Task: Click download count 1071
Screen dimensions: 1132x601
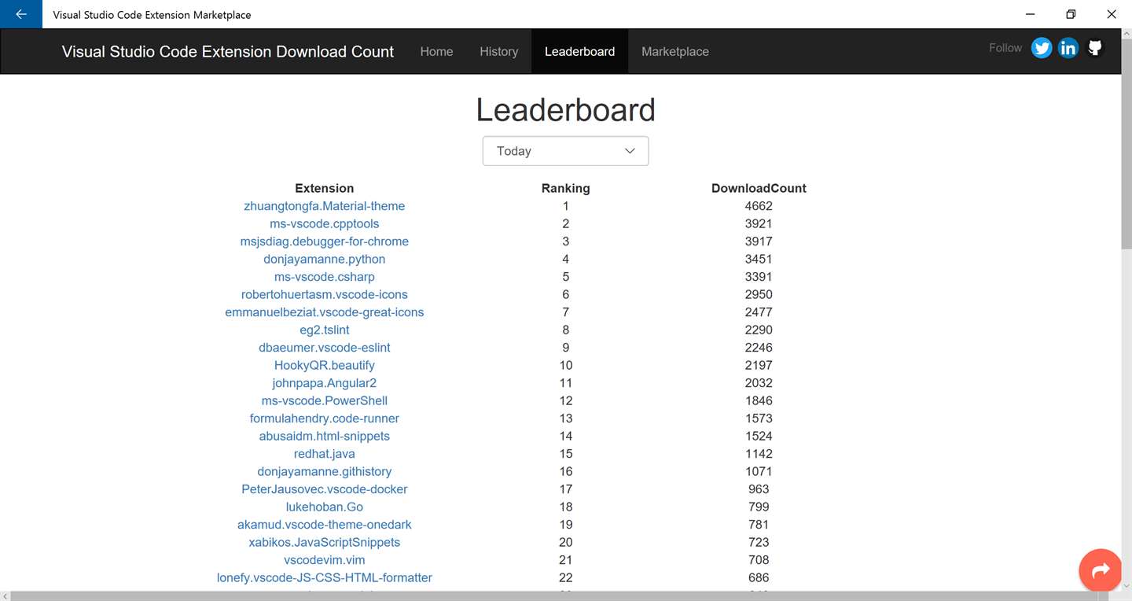Action: 759,471
